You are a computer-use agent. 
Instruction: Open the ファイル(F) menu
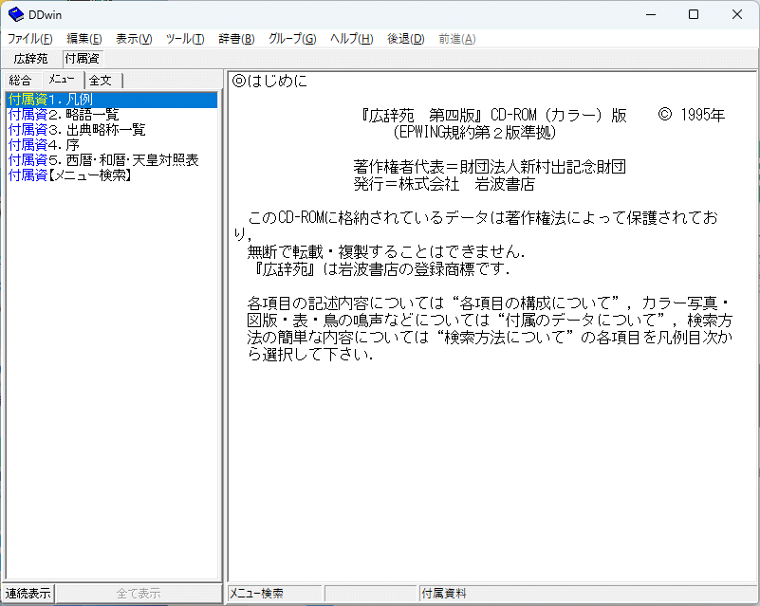(x=30, y=39)
